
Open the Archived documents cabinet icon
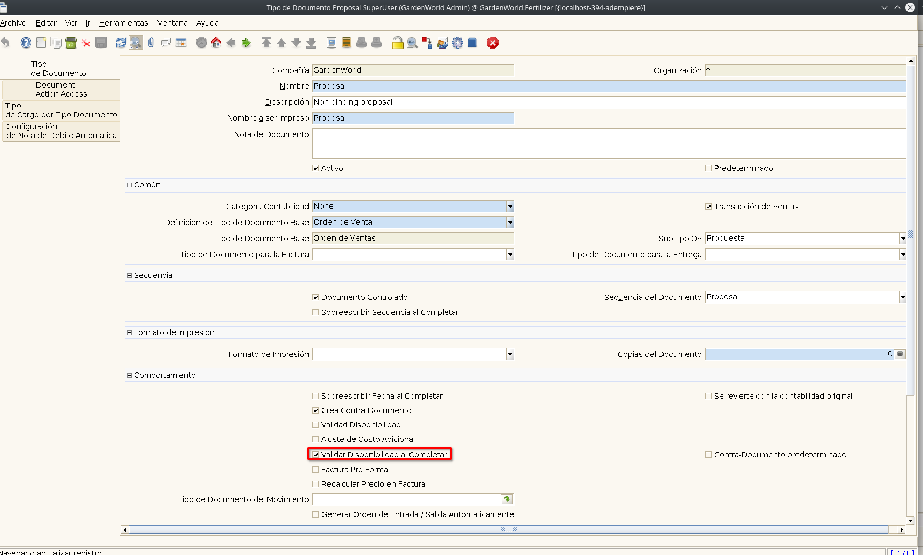point(346,43)
